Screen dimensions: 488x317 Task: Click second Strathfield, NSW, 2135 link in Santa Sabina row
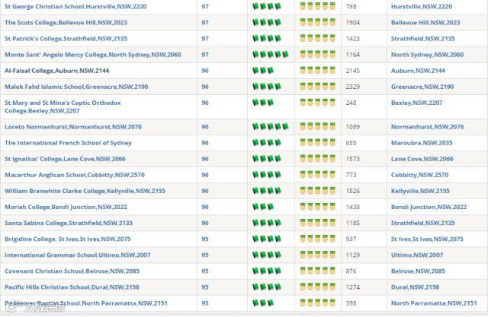pyautogui.click(x=422, y=223)
